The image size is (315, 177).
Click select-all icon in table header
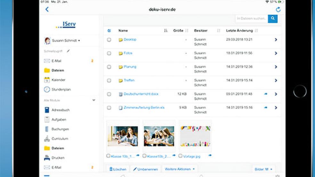(x=109, y=31)
